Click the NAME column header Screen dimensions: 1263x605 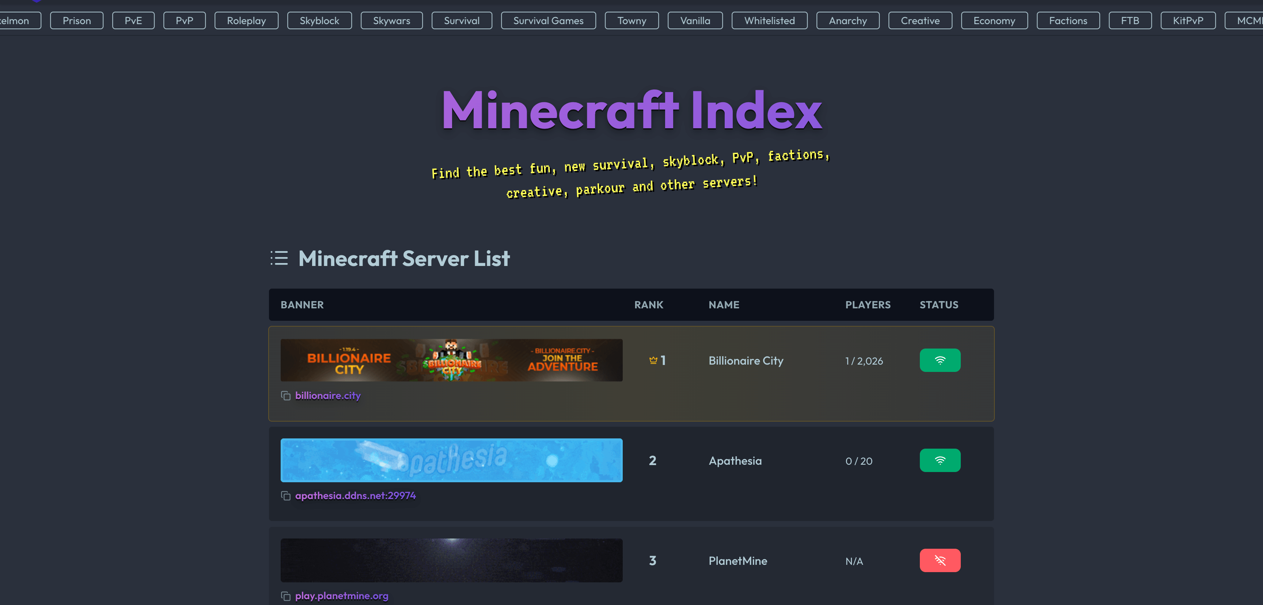724,304
